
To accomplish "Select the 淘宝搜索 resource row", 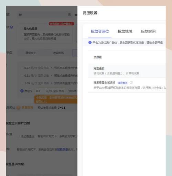I will coord(127,71).
